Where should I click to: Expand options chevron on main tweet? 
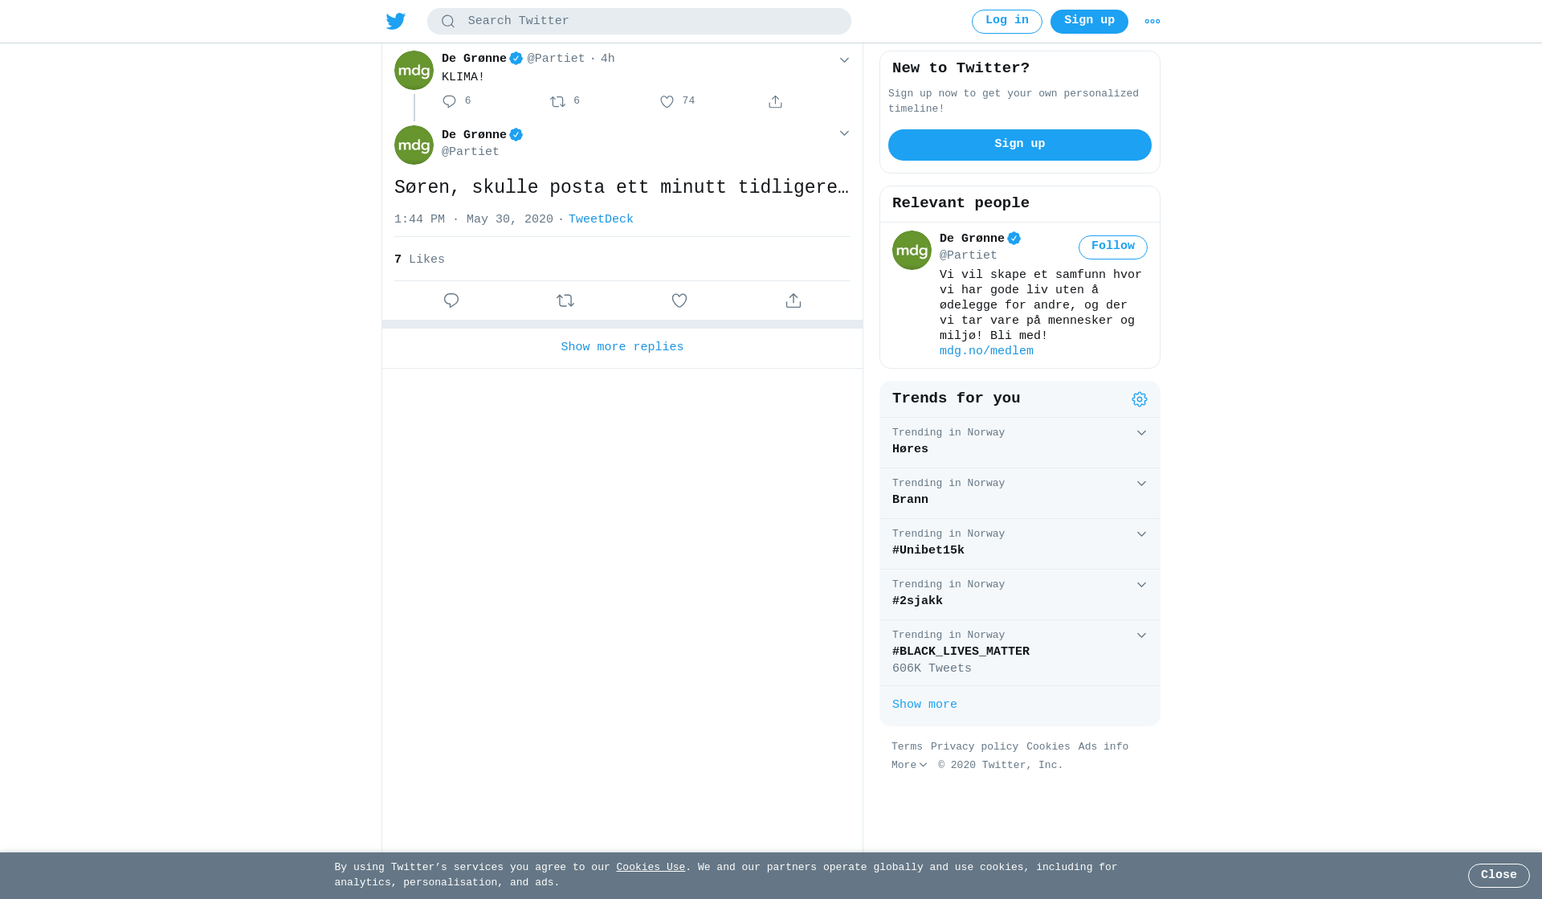(x=844, y=133)
